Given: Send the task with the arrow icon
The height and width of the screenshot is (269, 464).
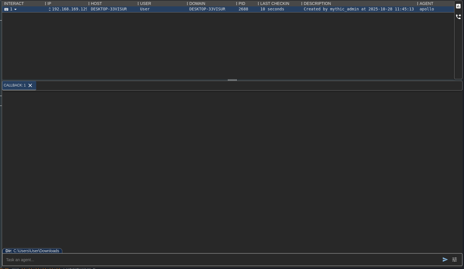Looking at the screenshot, I should [x=445, y=260].
